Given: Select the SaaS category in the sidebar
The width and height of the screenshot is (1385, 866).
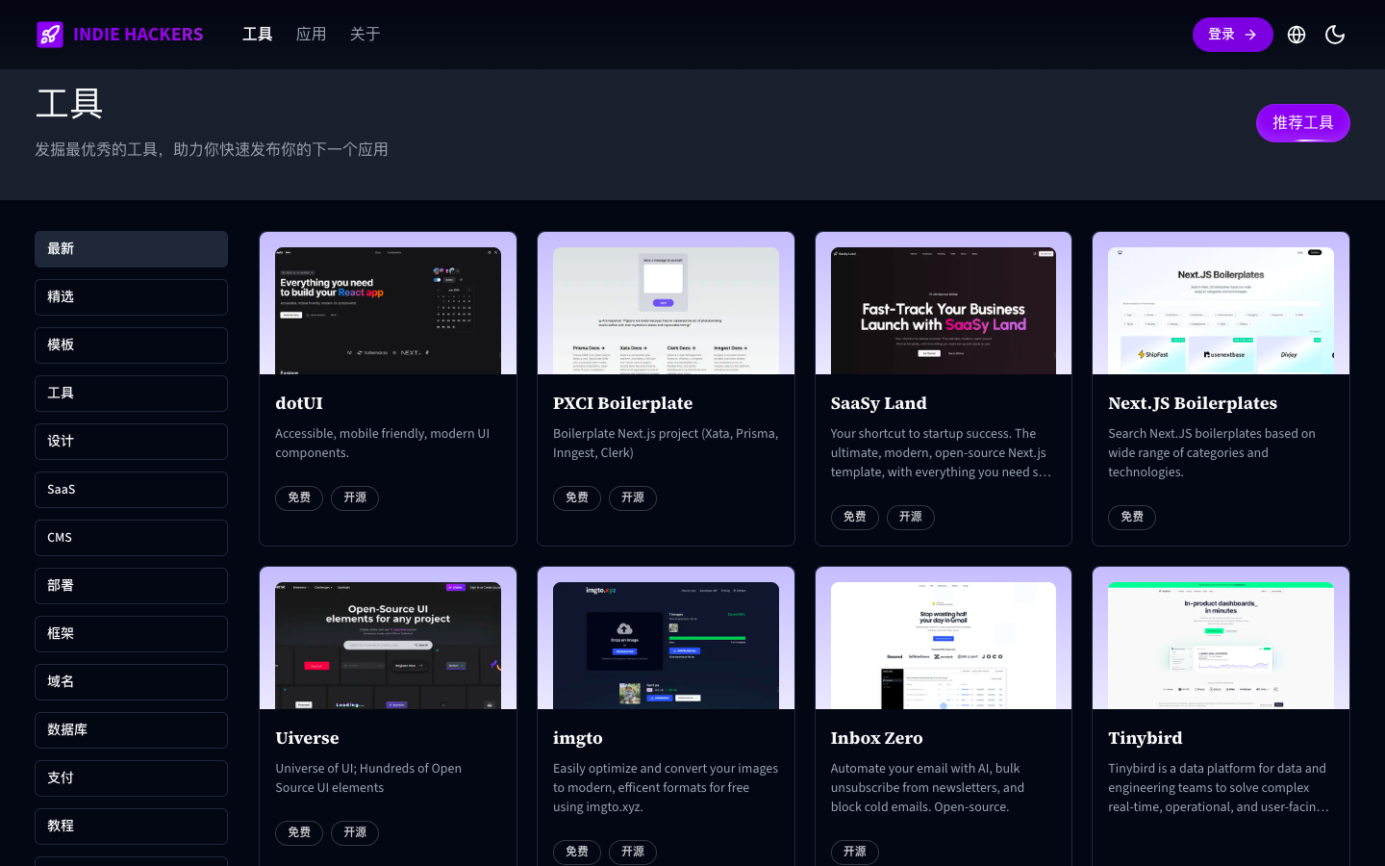Looking at the screenshot, I should [131, 489].
